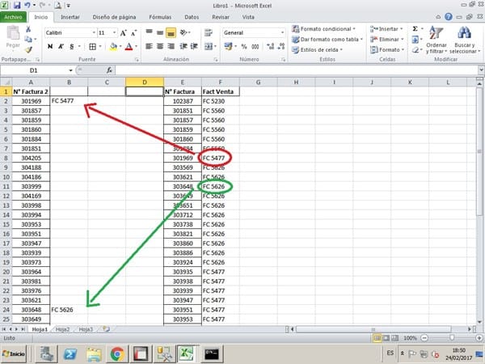Click the increase indent icon
This screenshot has width=485, height=364.
click(194, 46)
